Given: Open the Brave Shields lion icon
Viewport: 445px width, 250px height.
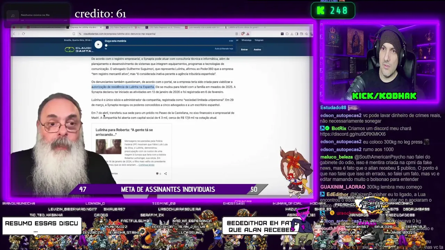Looking at the screenshot, I should pyautogui.click(x=243, y=34).
